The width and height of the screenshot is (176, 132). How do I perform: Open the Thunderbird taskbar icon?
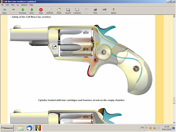pyautogui.click(x=30, y=128)
